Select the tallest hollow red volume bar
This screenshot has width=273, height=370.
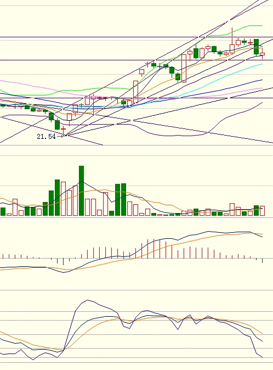[63, 199]
